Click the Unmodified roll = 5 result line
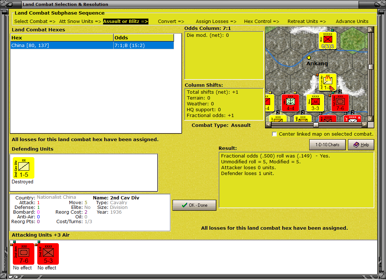Image resolution: width=386 pixels, height=280 pixels. tap(261, 162)
